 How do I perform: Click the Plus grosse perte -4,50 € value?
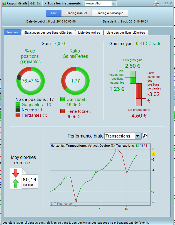138,116
